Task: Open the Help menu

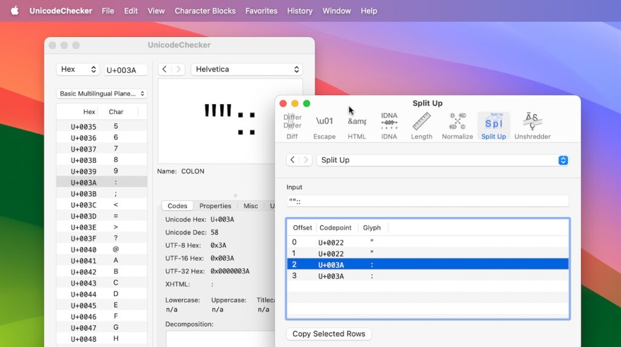Action: (369, 11)
